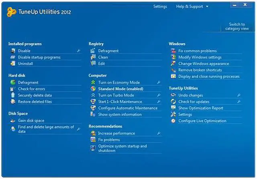Open the Uninstall programs link
This screenshot has width=257, height=179.
click(x=25, y=64)
